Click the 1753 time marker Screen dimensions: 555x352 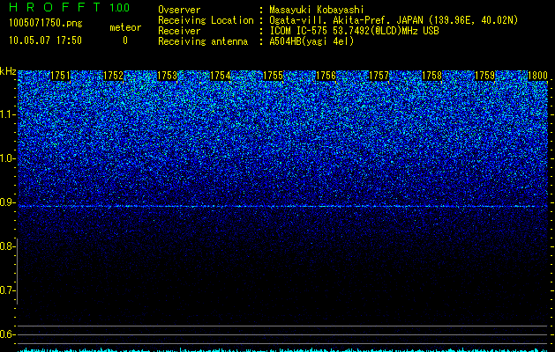click(x=167, y=76)
